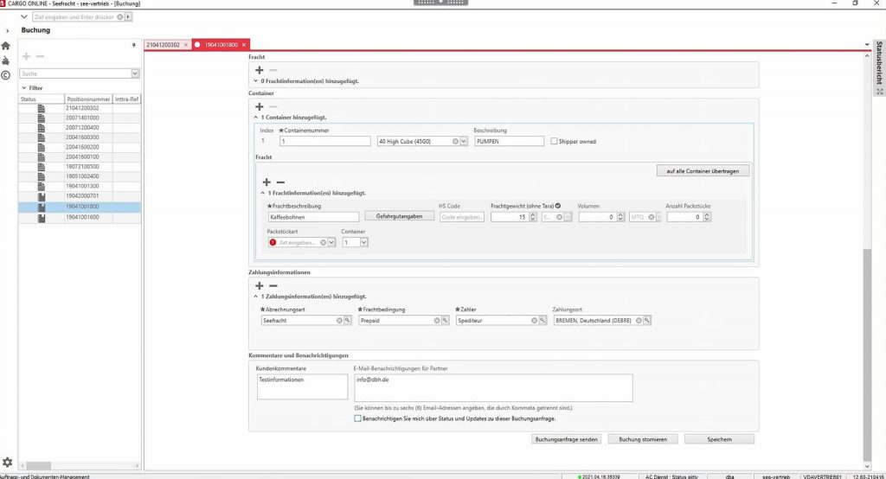Image resolution: width=886 pixels, height=479 pixels.
Task: Add a Zahlungsinformation with the plus icon
Action: (x=260, y=286)
